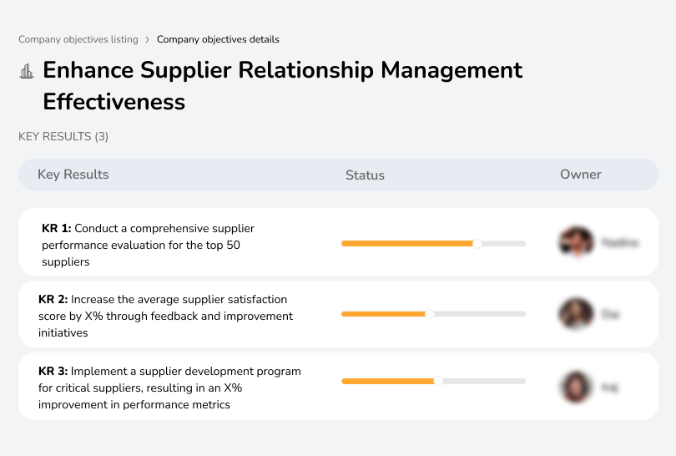Adjust the KR 1 progress slider handle

[477, 244]
